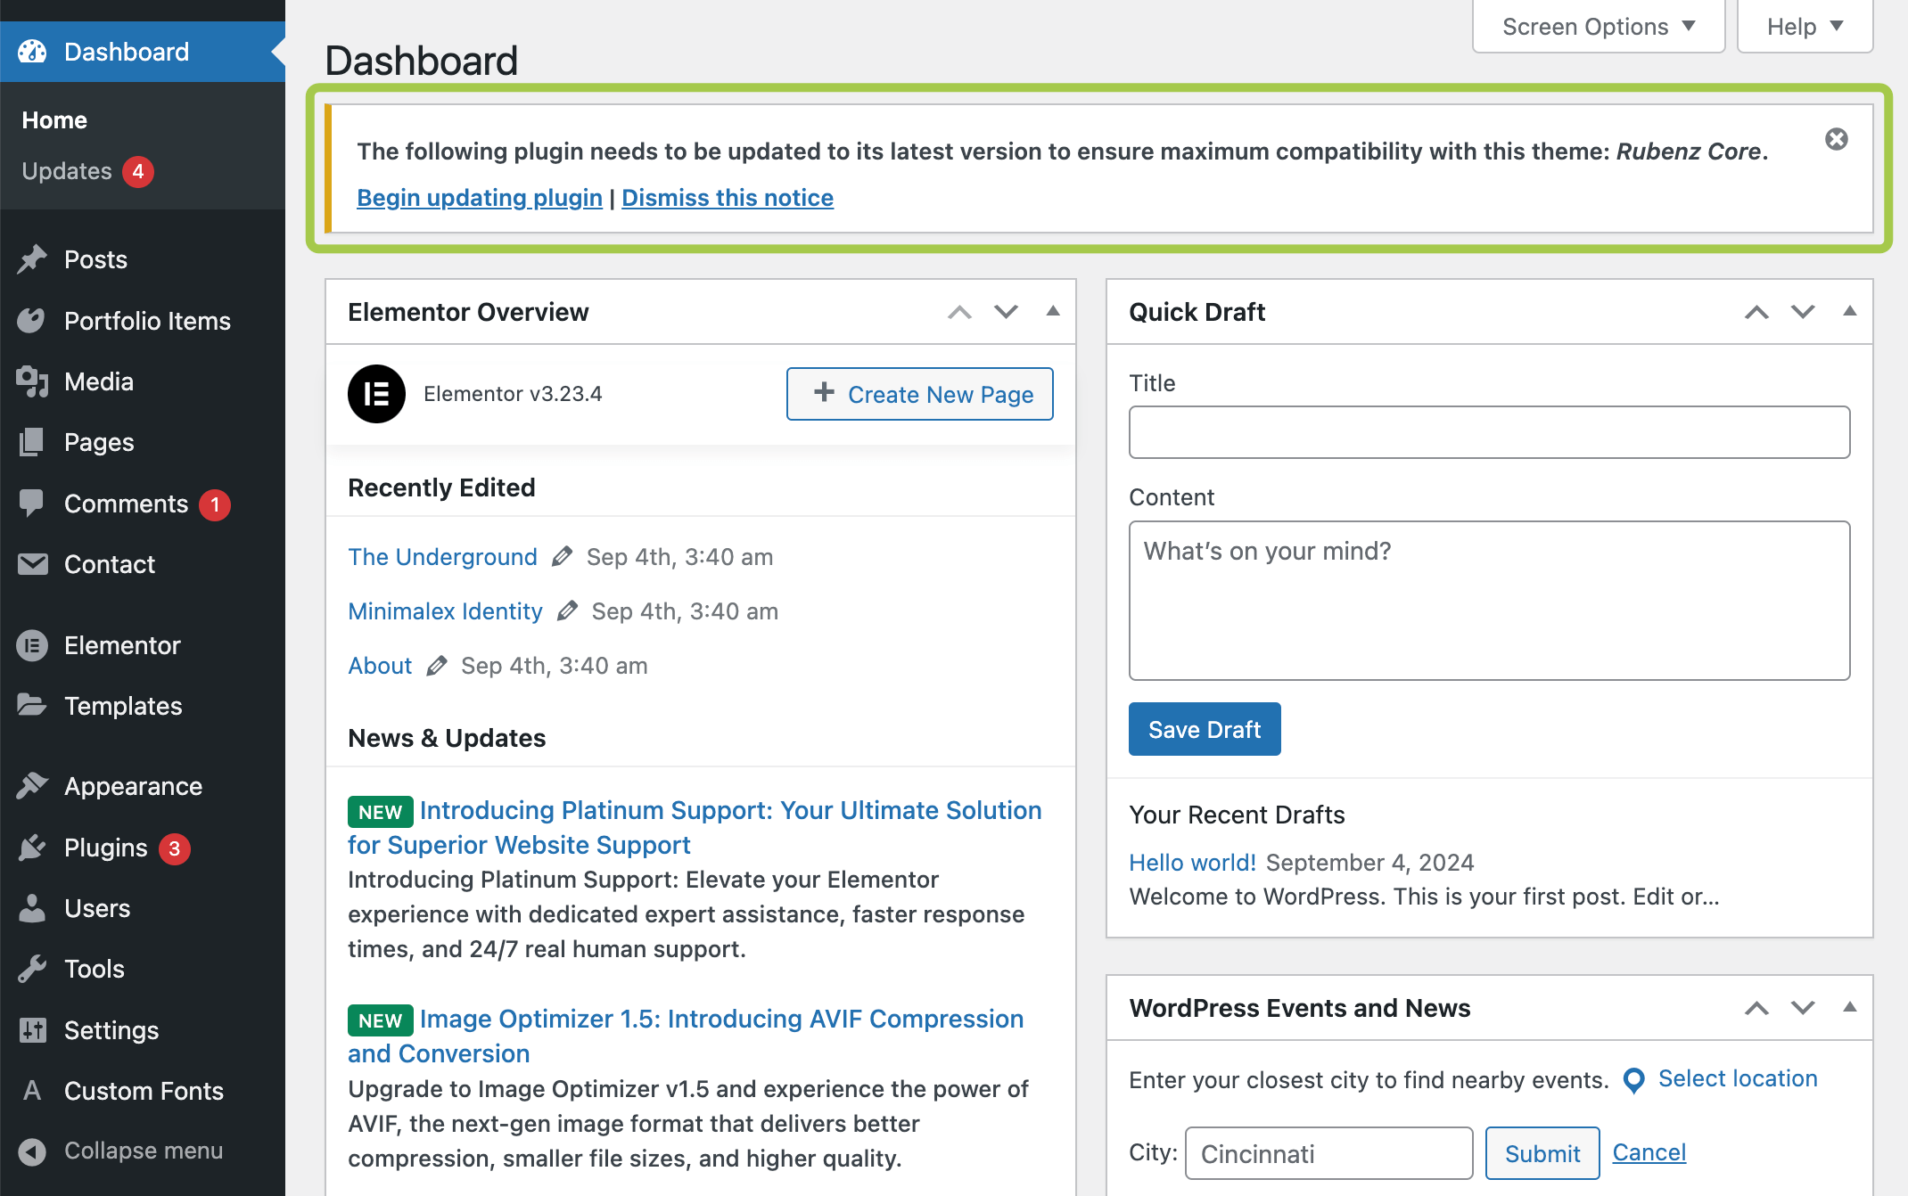This screenshot has height=1196, width=1908.
Task: Open the Help dropdown tab
Action: [x=1805, y=27]
